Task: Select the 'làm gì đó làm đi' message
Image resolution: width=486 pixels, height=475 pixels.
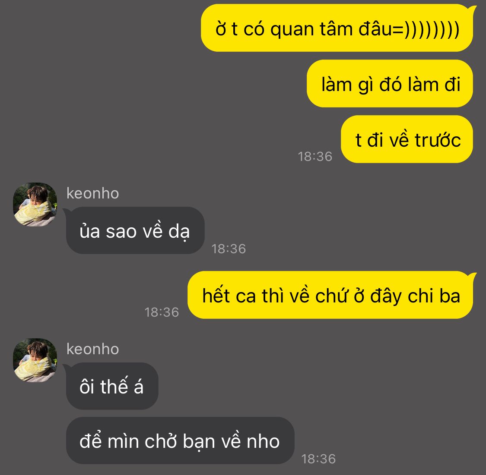Action: pyautogui.click(x=390, y=84)
